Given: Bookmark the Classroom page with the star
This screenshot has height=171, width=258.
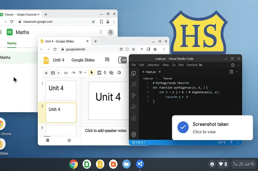Looking at the screenshot, I should click(x=93, y=22).
